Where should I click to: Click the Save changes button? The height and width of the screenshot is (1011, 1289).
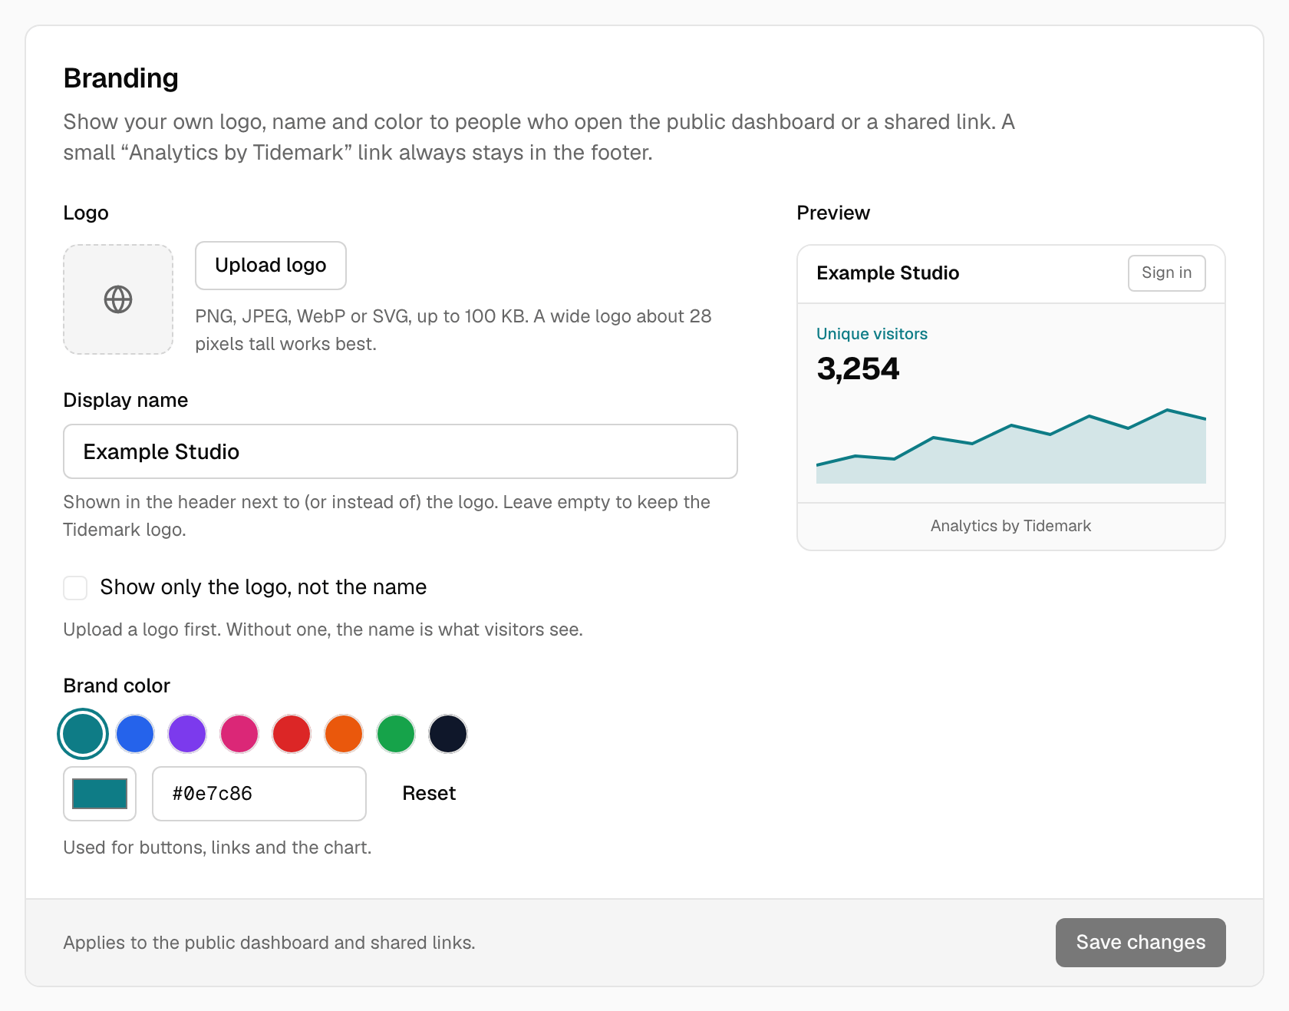coord(1140,943)
